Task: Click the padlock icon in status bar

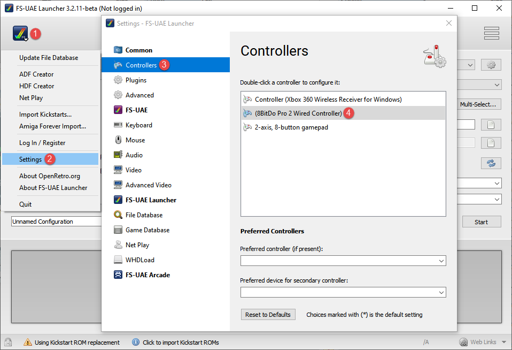Action: tap(8, 342)
